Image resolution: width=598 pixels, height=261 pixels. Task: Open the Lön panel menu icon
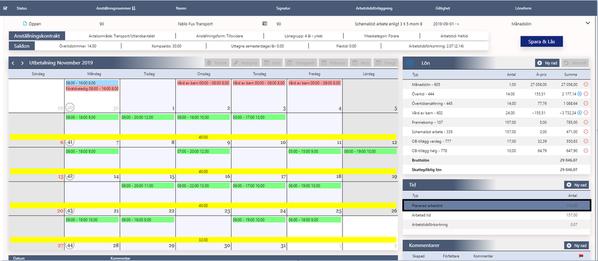pos(410,62)
